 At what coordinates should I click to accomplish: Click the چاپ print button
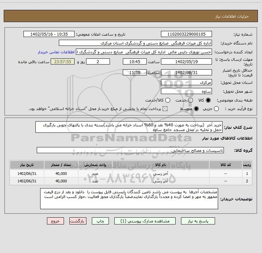pyautogui.click(x=100, y=221)
